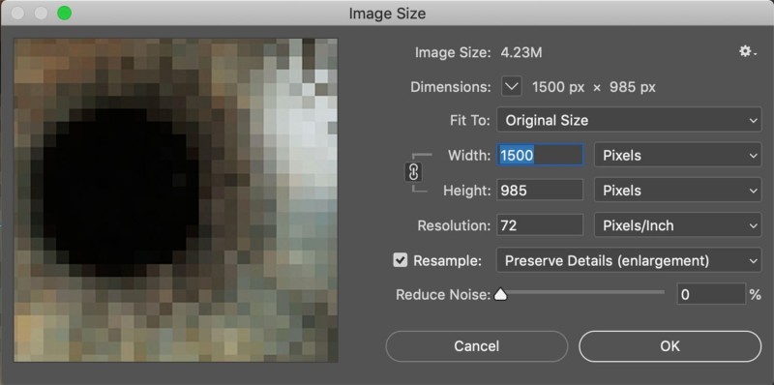Expand the Dimensions unit chevron
Viewport: 774px width, 385px height.
point(512,87)
